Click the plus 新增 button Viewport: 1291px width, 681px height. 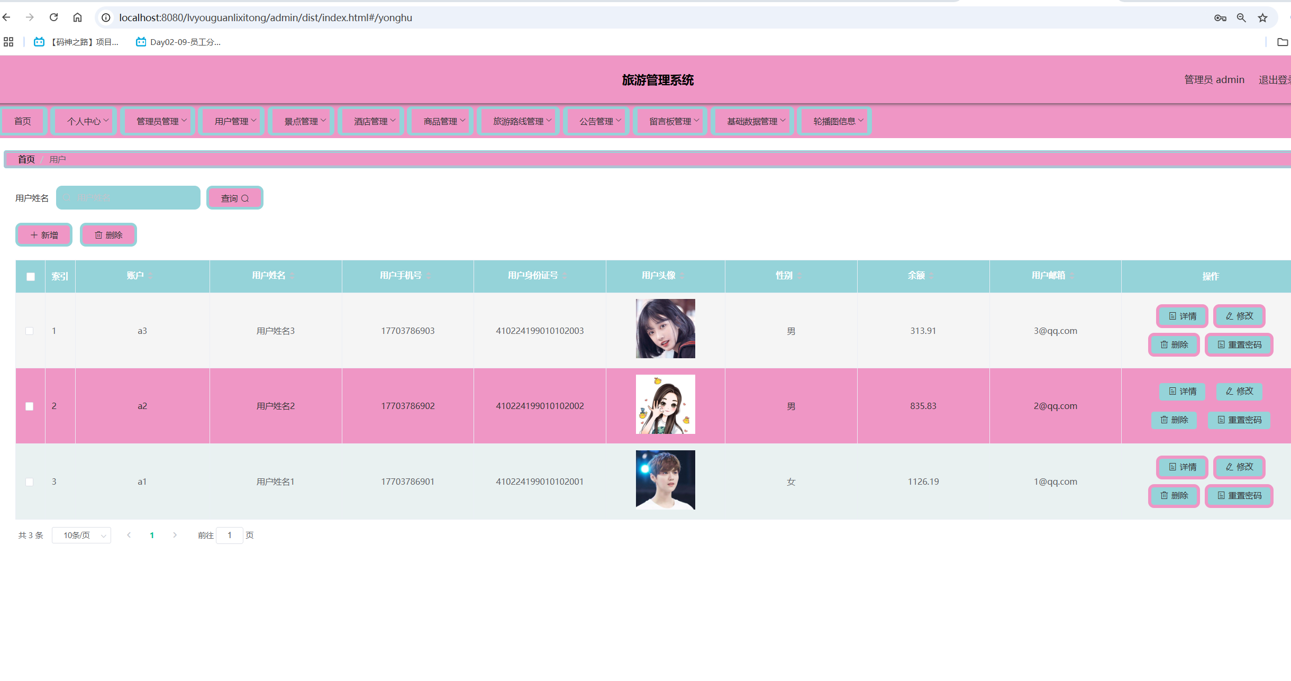[44, 235]
